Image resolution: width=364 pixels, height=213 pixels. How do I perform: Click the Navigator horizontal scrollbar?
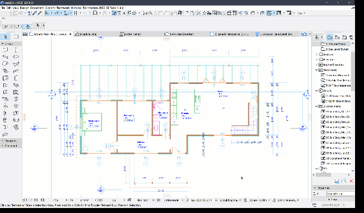323,175
